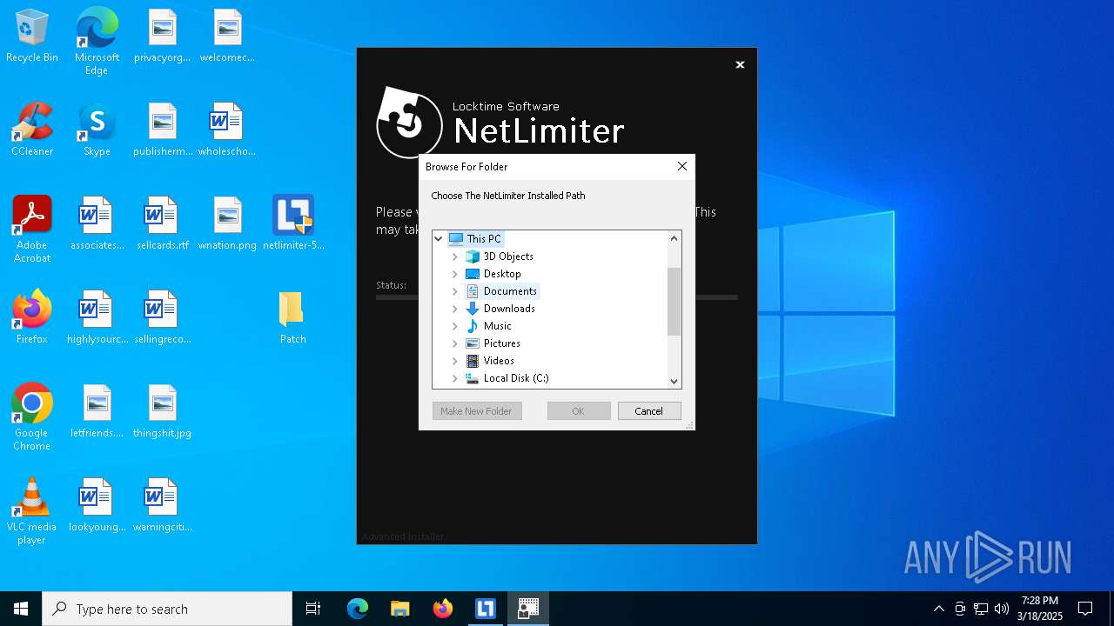This screenshot has width=1114, height=626.
Task: Click Make New Folder button
Action: pyautogui.click(x=477, y=411)
